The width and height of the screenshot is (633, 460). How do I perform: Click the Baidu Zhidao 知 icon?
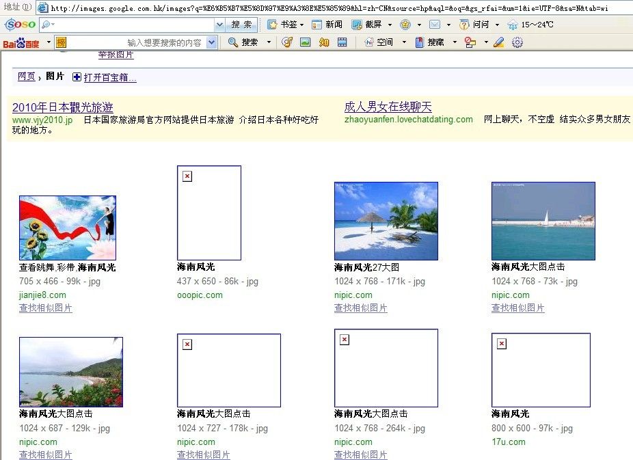pos(324,42)
